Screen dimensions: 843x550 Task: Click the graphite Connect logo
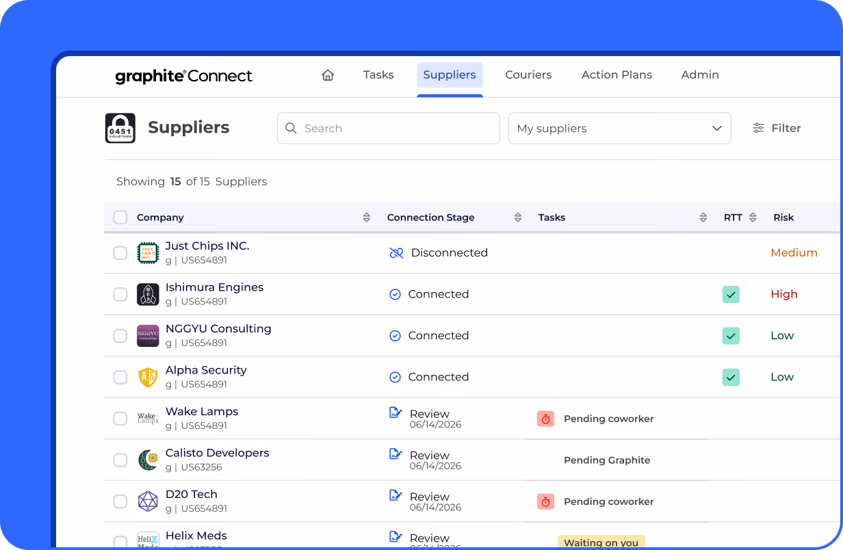point(183,76)
